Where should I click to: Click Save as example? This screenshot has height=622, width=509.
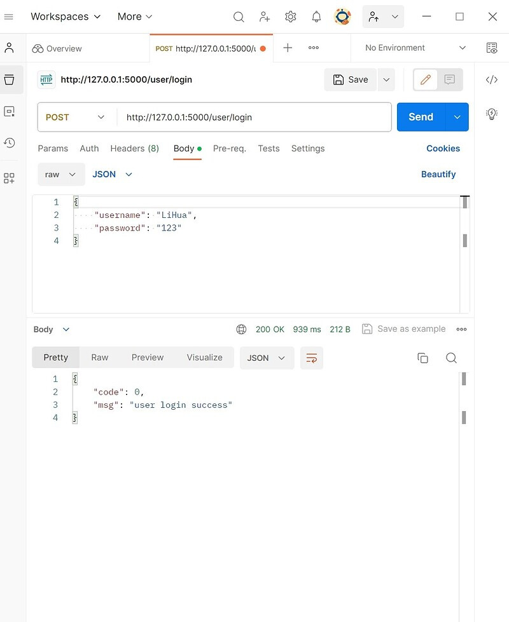tap(404, 329)
